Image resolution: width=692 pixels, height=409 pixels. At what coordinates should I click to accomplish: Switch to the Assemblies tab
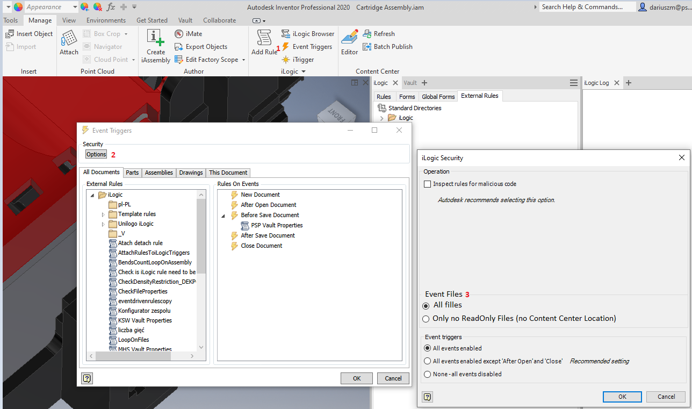coord(159,173)
